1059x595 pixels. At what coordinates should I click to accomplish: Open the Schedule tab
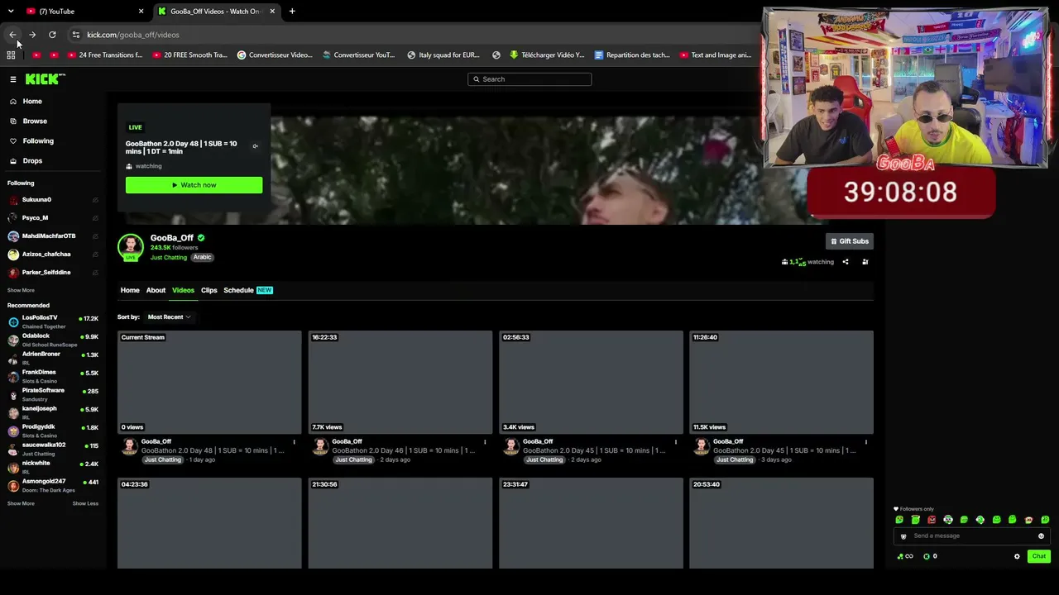coord(248,290)
